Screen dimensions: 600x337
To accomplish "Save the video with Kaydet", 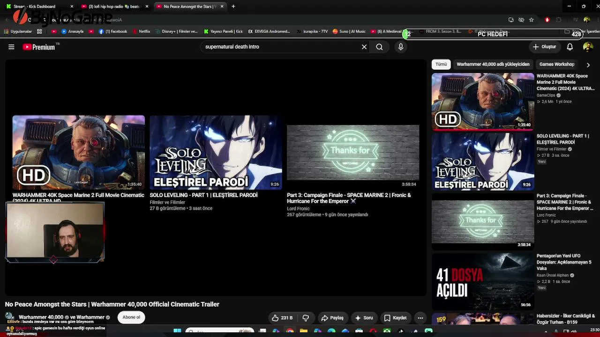I will [x=395, y=318].
